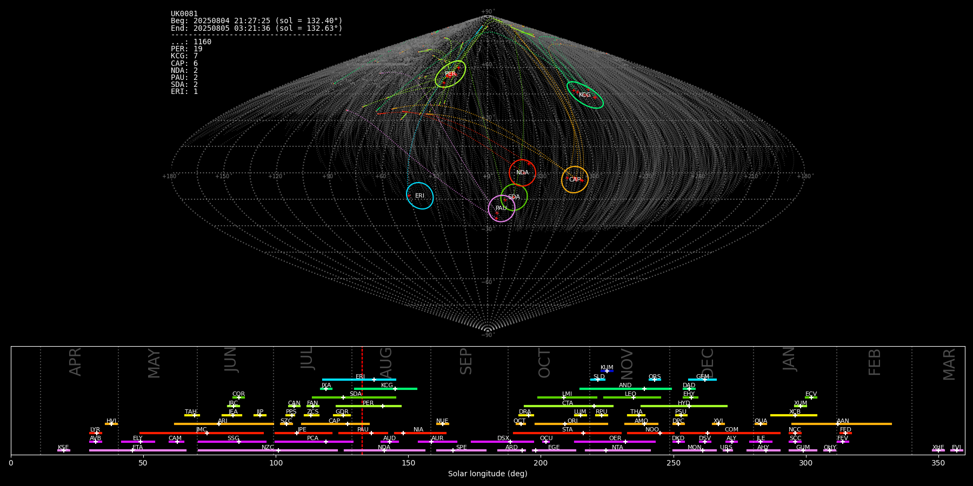Click the QUA shower bar in the timeline
The image size is (973, 486).
point(761,424)
